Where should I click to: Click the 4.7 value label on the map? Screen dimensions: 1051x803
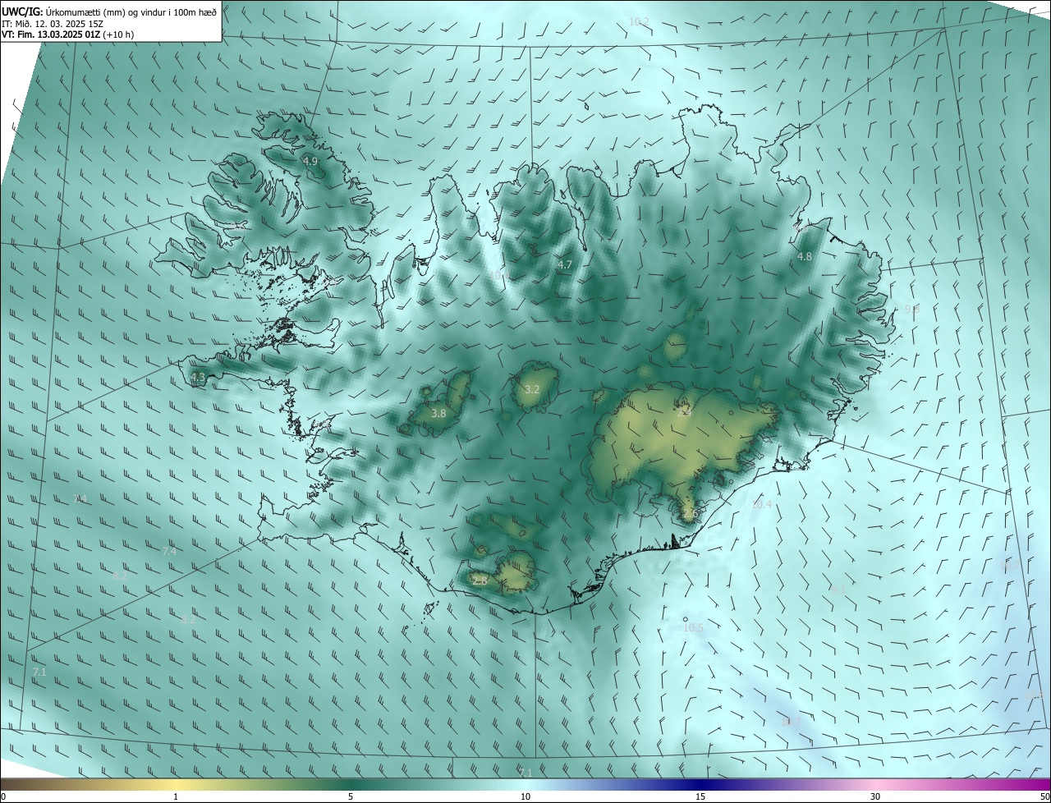pyautogui.click(x=564, y=264)
